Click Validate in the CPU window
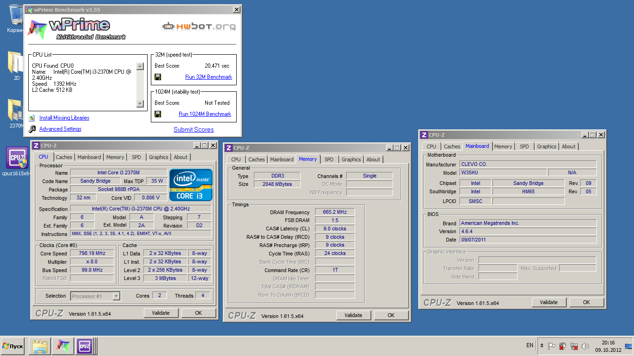The image size is (634, 356). tap(161, 313)
